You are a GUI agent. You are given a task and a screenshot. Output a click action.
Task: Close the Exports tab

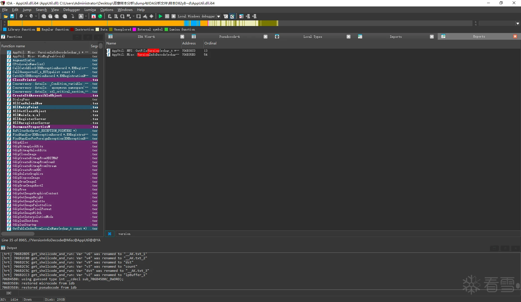tap(515, 36)
